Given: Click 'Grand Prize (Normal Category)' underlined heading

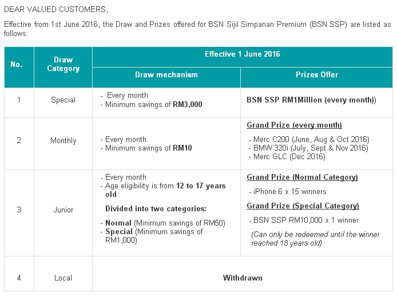Looking at the screenshot, I should coord(302,177).
